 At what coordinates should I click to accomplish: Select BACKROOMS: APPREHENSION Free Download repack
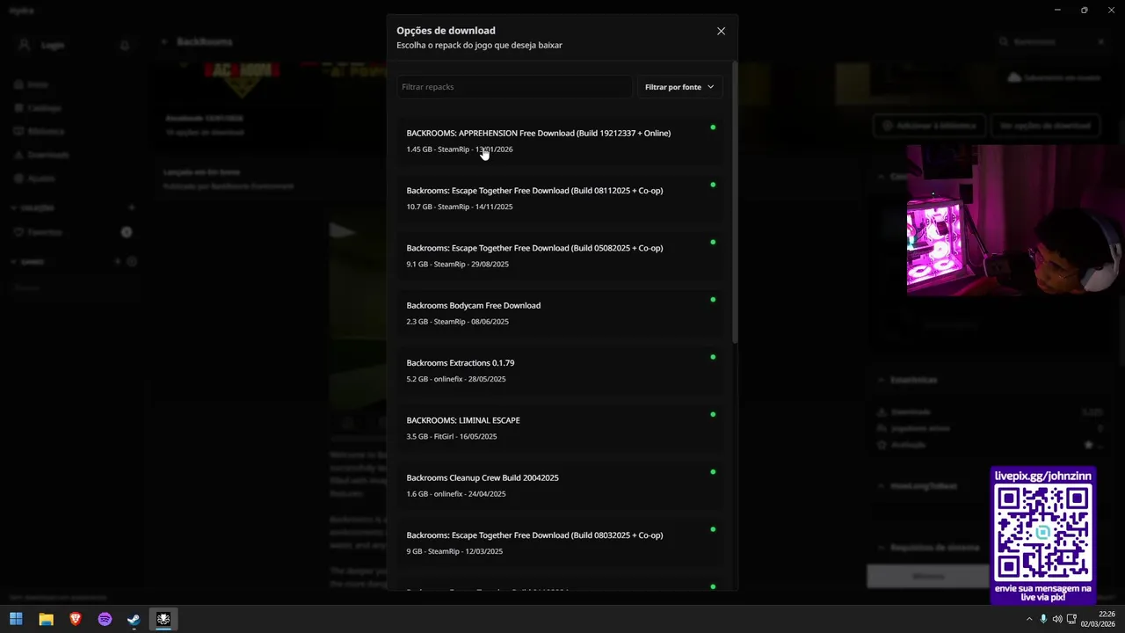pyautogui.click(x=561, y=141)
